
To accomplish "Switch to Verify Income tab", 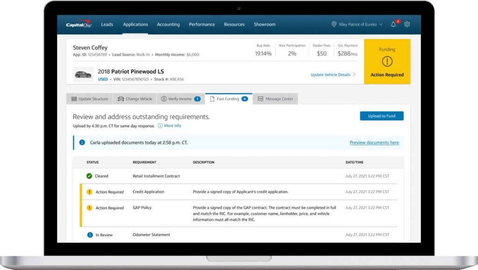I will [x=181, y=99].
